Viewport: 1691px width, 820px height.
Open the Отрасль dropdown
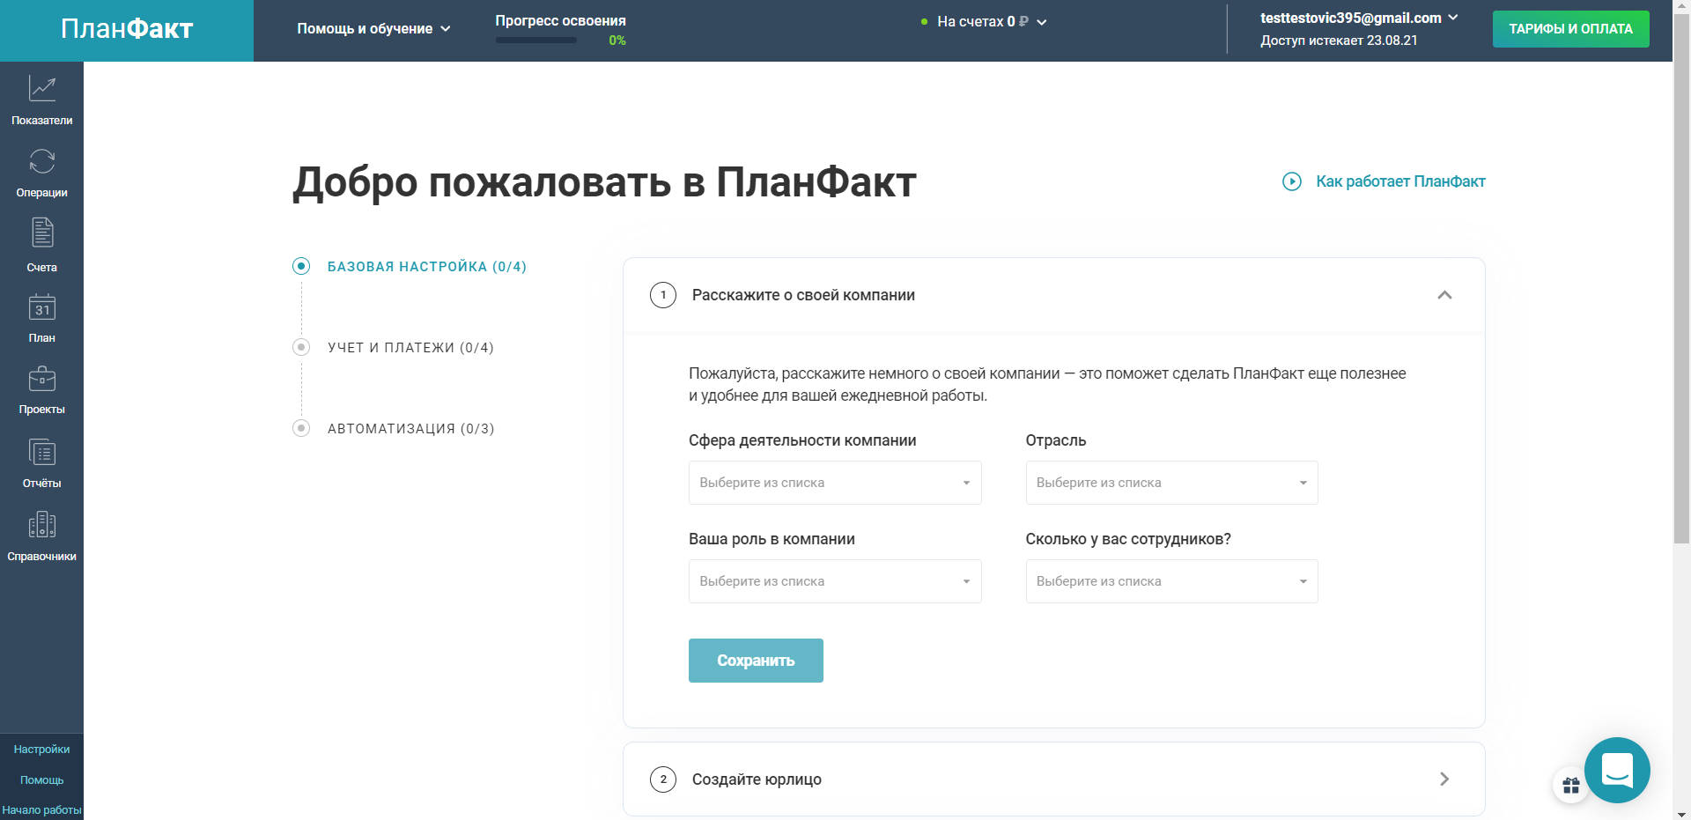click(1171, 483)
